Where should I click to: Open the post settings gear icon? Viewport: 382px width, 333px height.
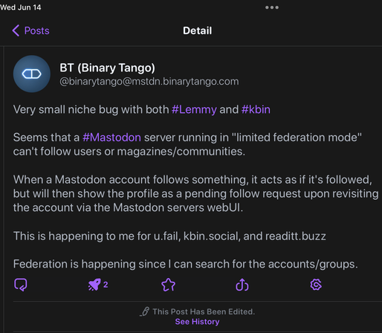316,285
